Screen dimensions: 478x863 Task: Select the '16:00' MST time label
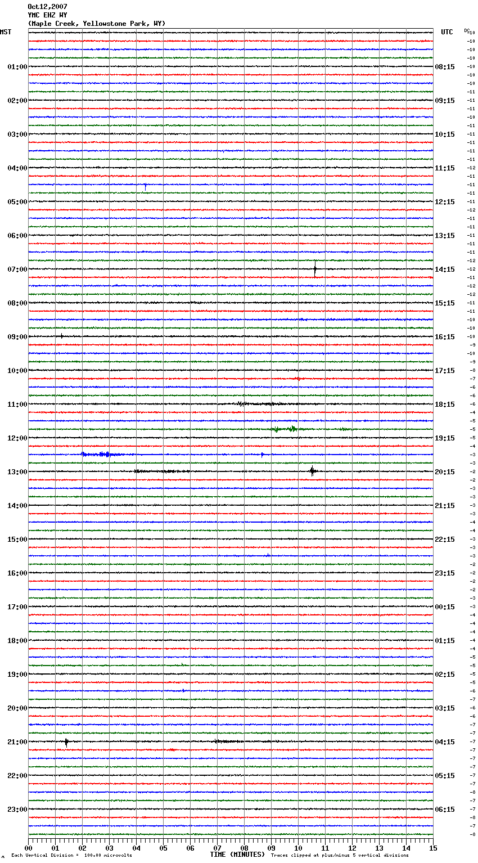(x=17, y=573)
